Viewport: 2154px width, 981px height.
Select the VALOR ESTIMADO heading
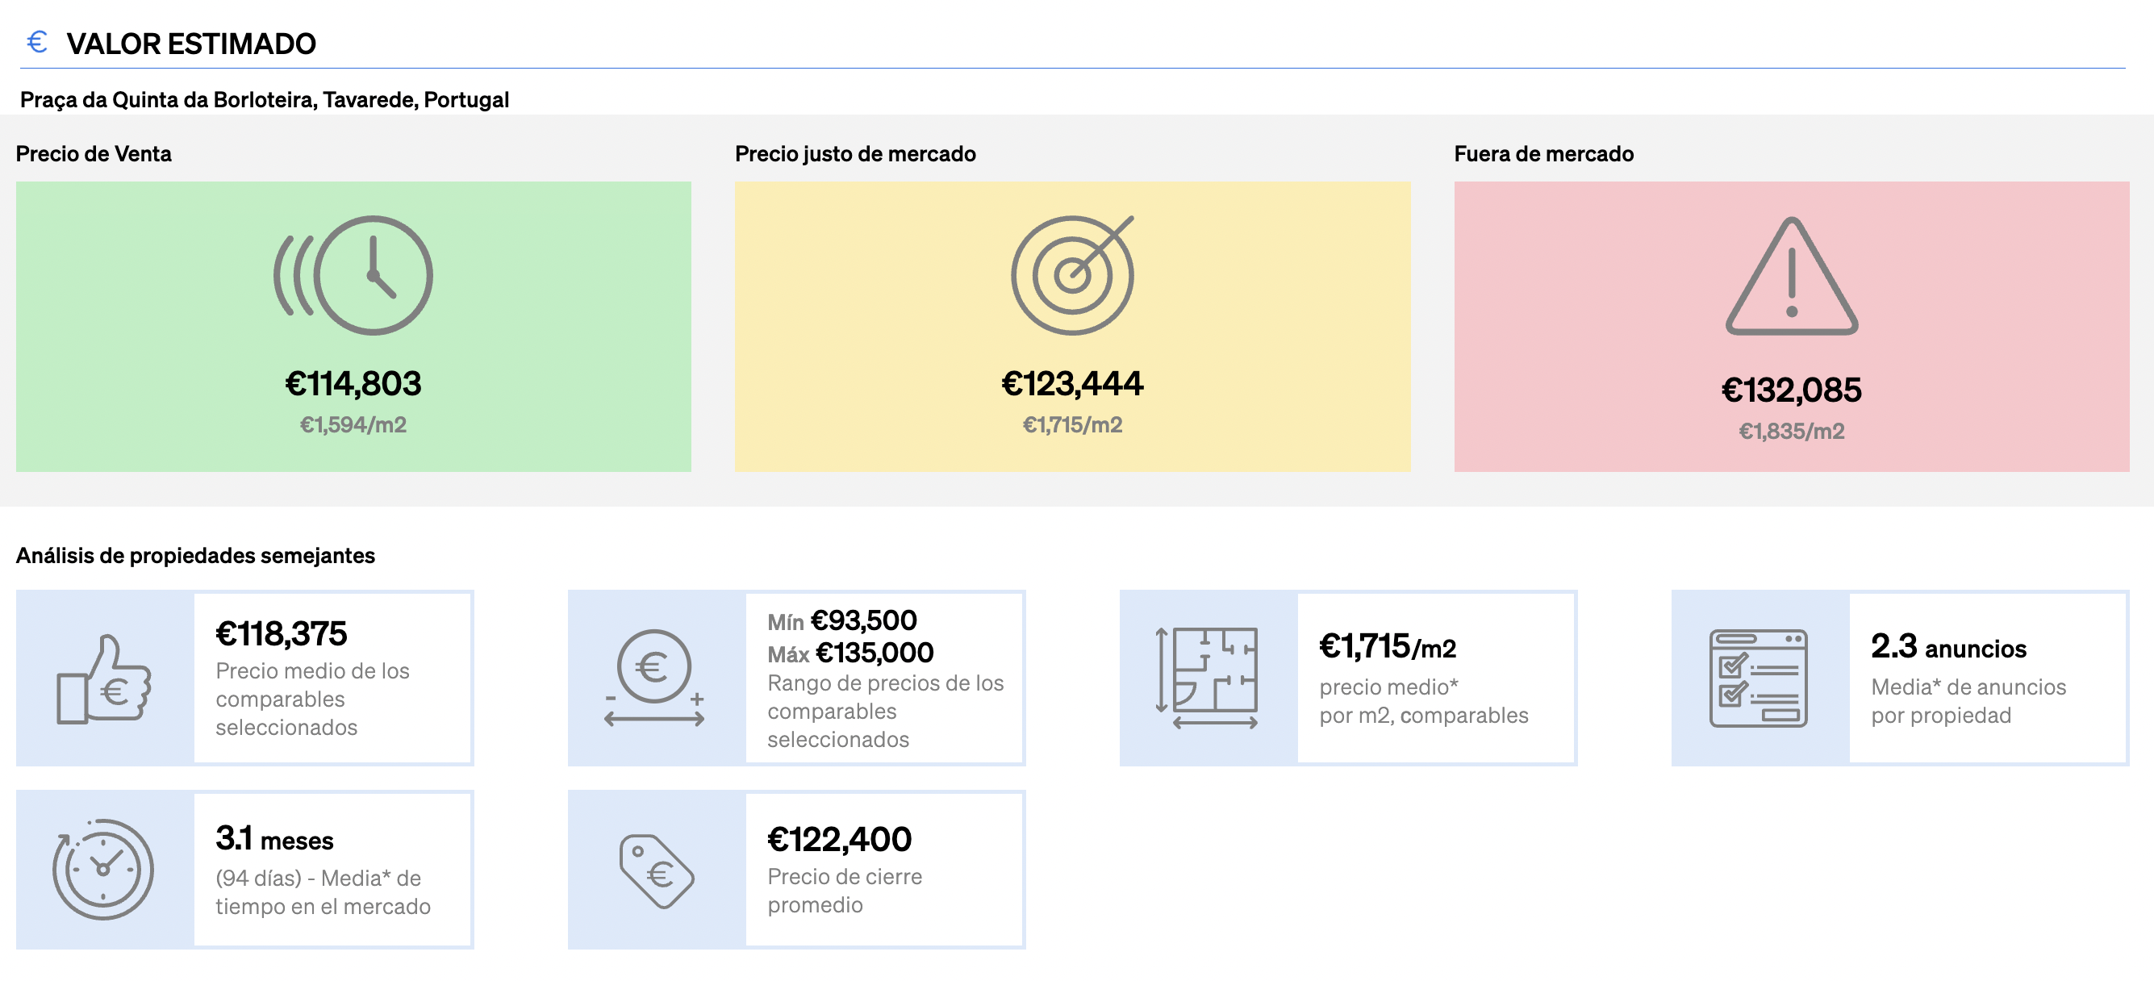pyautogui.click(x=190, y=44)
